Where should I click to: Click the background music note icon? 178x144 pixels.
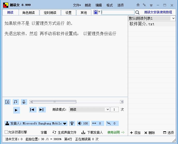[x=16, y=102]
